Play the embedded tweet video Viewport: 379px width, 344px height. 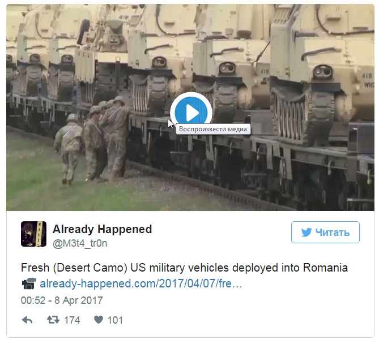(191, 113)
